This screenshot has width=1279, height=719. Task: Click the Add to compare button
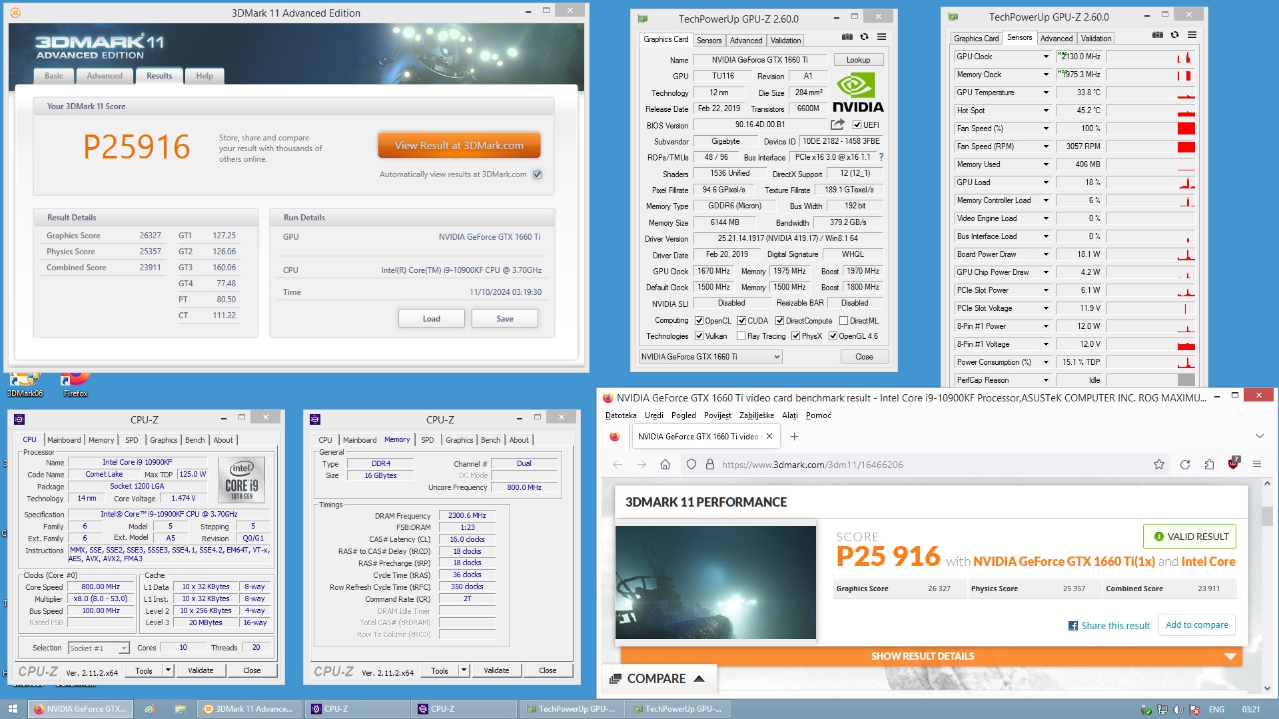(1196, 625)
